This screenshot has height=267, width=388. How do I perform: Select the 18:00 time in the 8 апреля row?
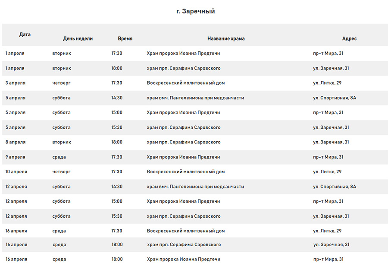point(117,142)
